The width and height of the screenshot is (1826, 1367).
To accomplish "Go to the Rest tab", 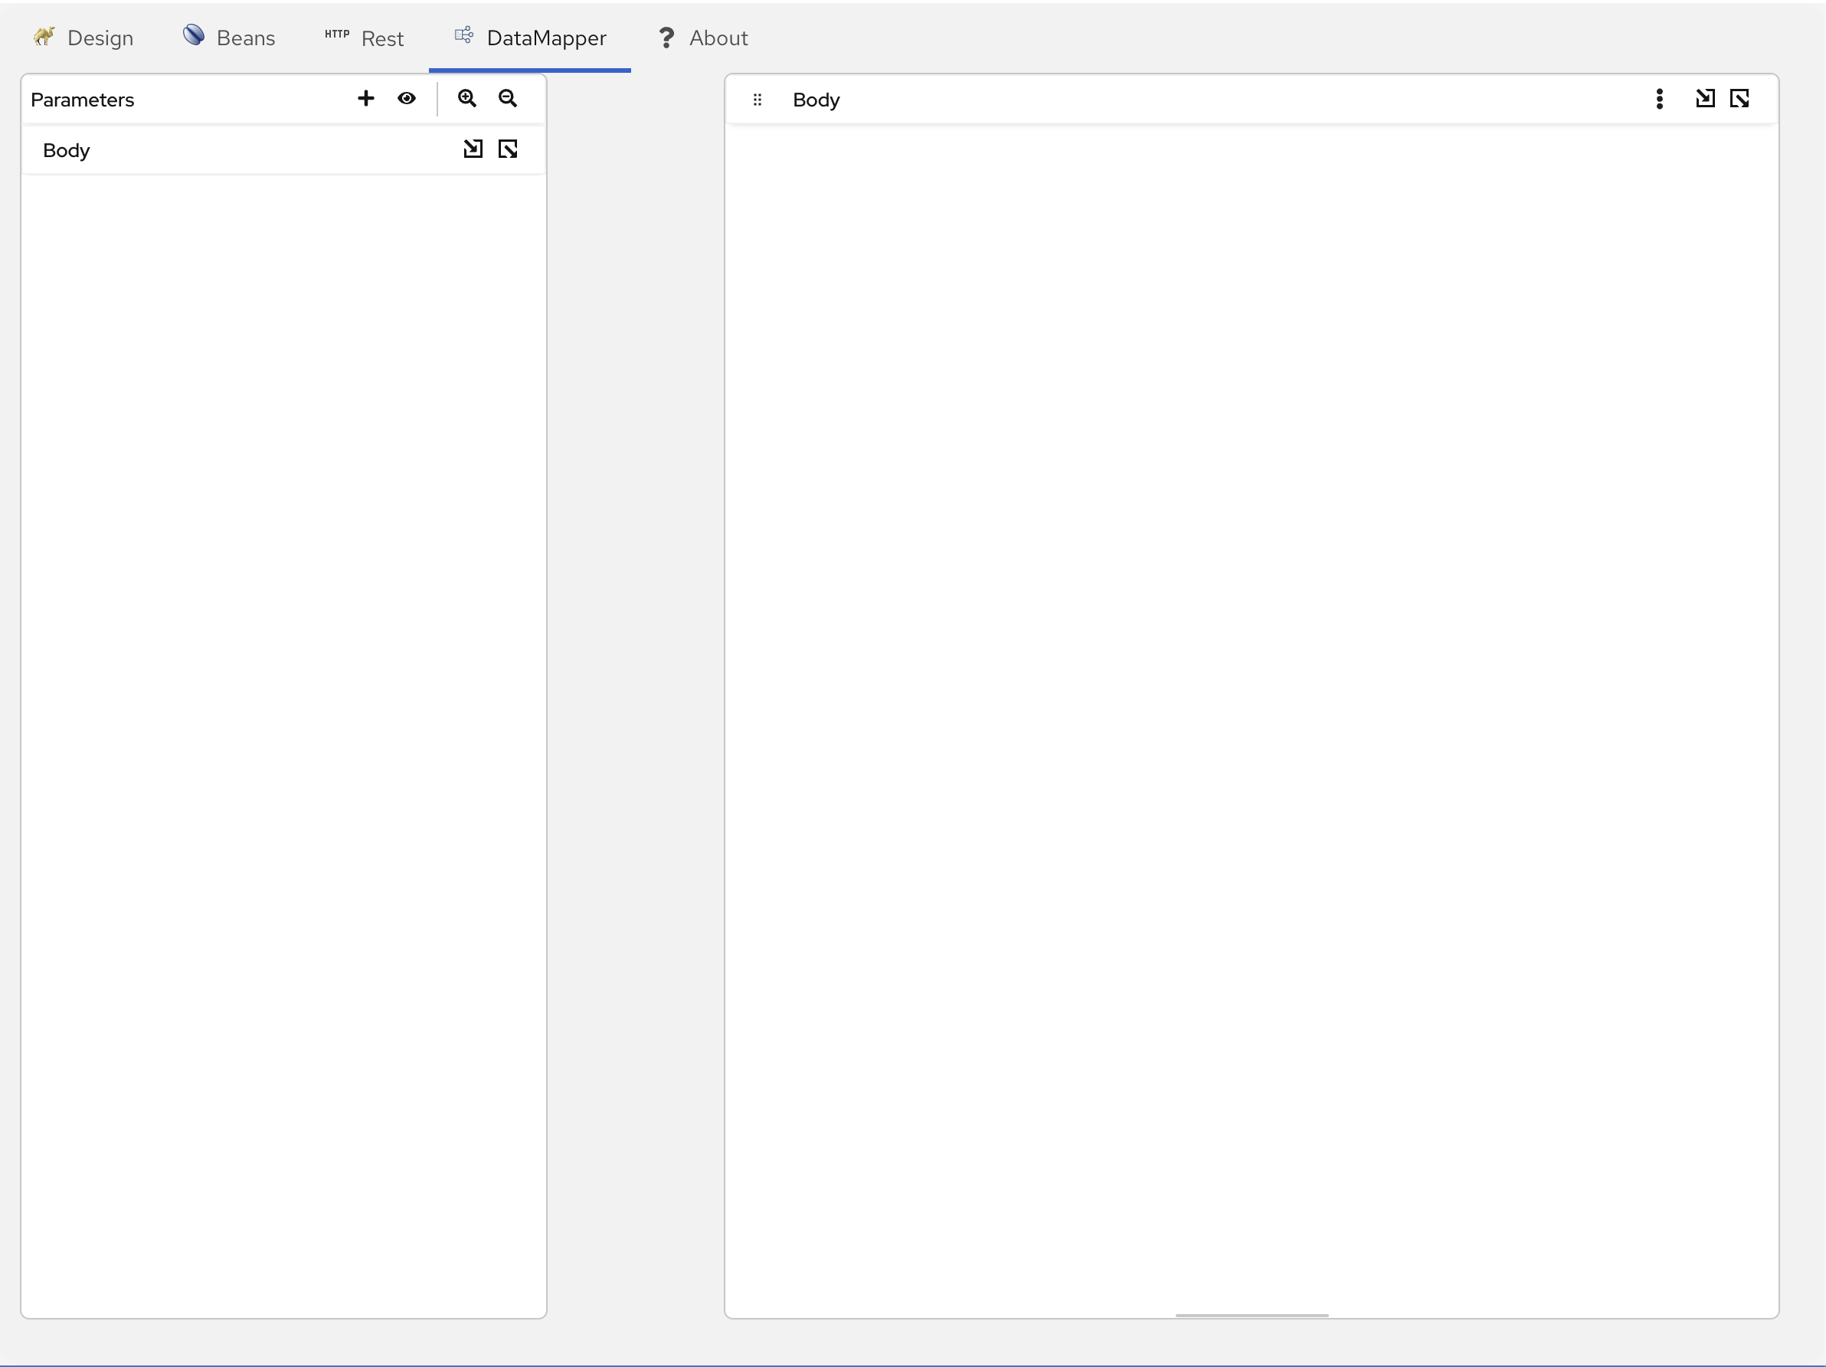I will click(x=382, y=38).
